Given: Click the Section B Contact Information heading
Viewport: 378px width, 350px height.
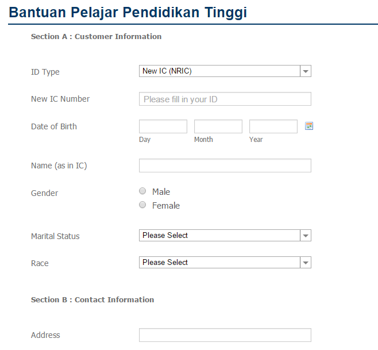Looking at the screenshot, I should 92,299.
